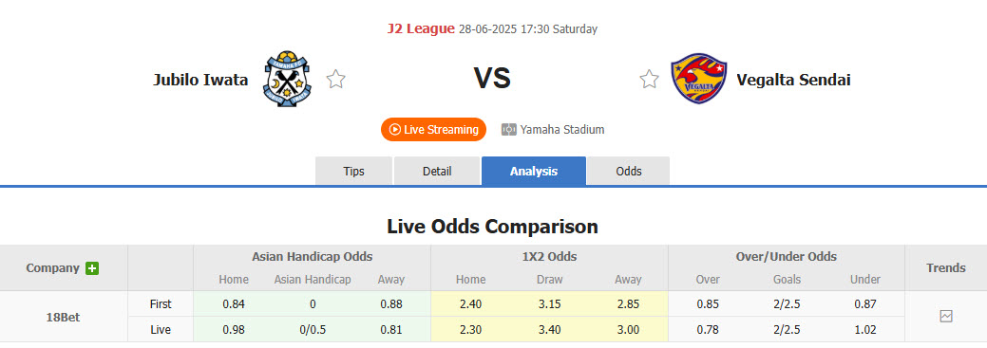Click the Jubilo Iwata team crest
Image resolution: width=987 pixels, height=348 pixels.
(x=286, y=79)
